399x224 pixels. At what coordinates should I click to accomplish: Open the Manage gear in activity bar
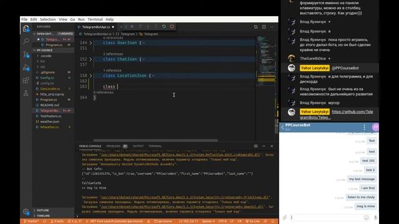(26, 212)
